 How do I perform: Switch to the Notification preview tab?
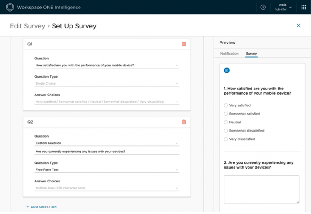coord(229,54)
